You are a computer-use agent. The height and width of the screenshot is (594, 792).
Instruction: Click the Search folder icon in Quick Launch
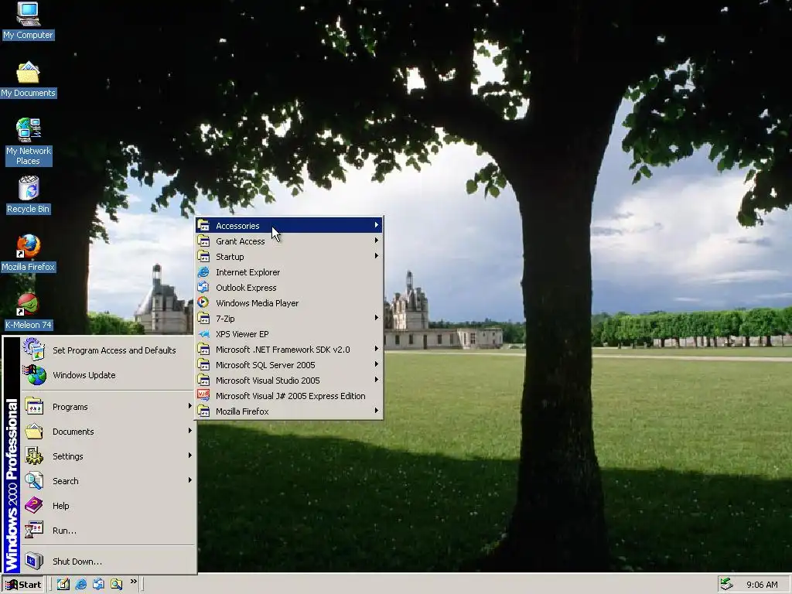(x=116, y=584)
